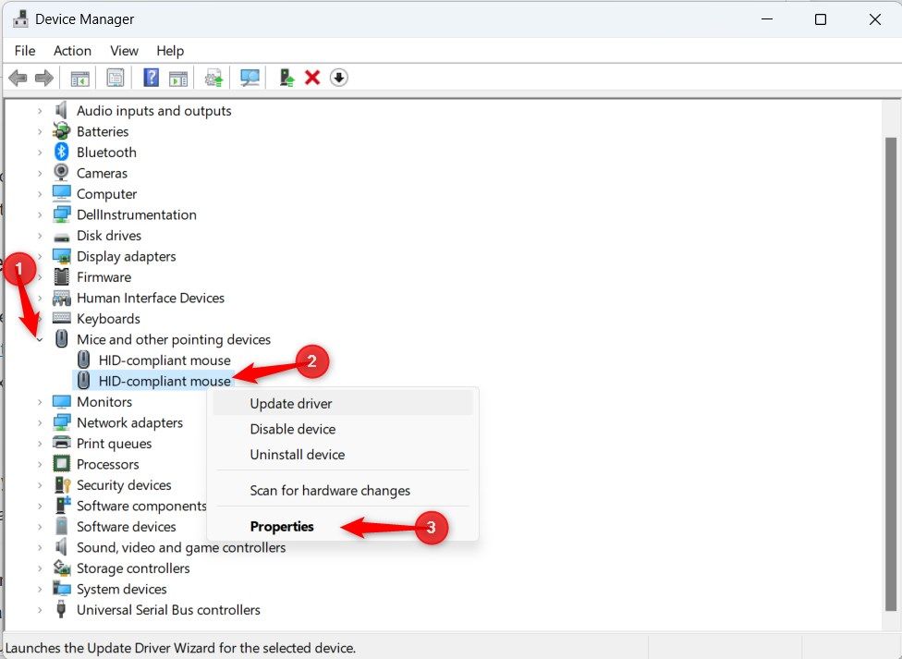Uninstall device using the red X toolbar icon
This screenshot has width=902, height=659.
click(311, 78)
